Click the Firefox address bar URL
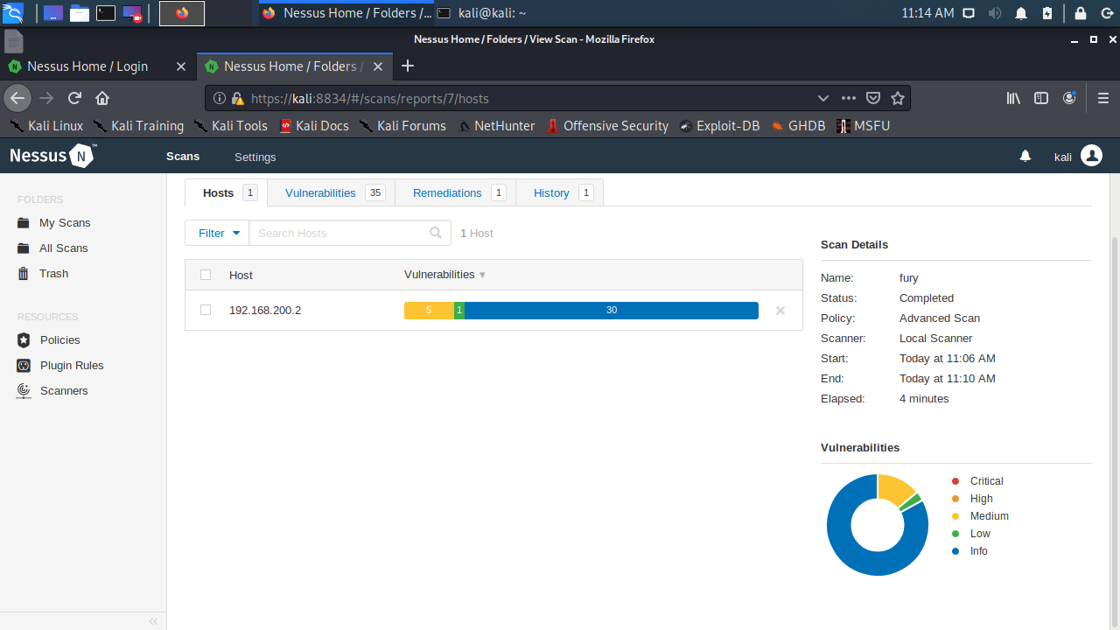This screenshot has width=1120, height=630. tap(369, 99)
